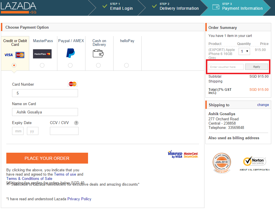Click the MasterCard SecureCode logo
Screen dimensions: 275x214
[x=191, y=155]
